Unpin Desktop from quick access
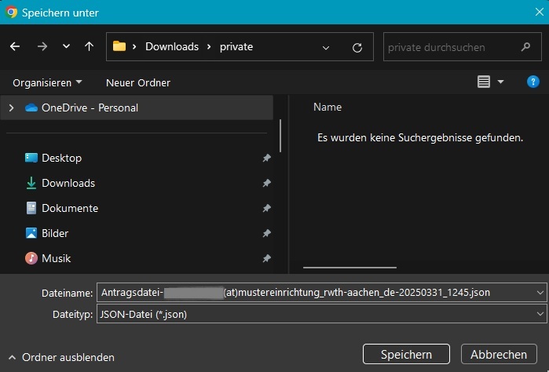The height and width of the screenshot is (372, 549). pyautogui.click(x=266, y=158)
